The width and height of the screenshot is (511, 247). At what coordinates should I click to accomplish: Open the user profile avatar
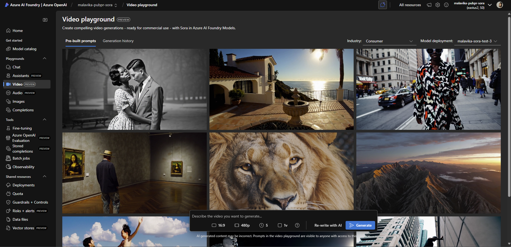500,5
